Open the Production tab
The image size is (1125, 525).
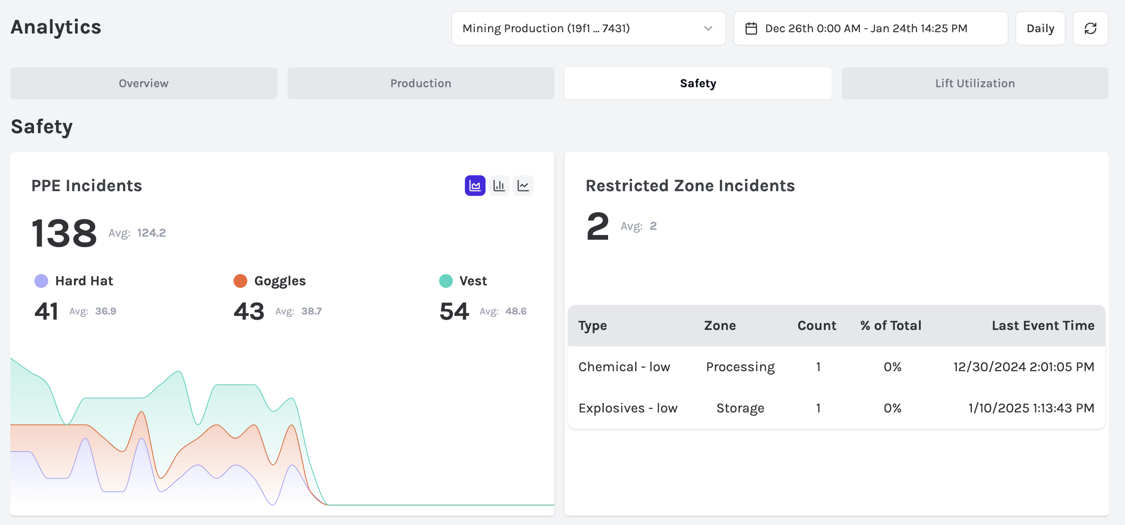coord(420,83)
